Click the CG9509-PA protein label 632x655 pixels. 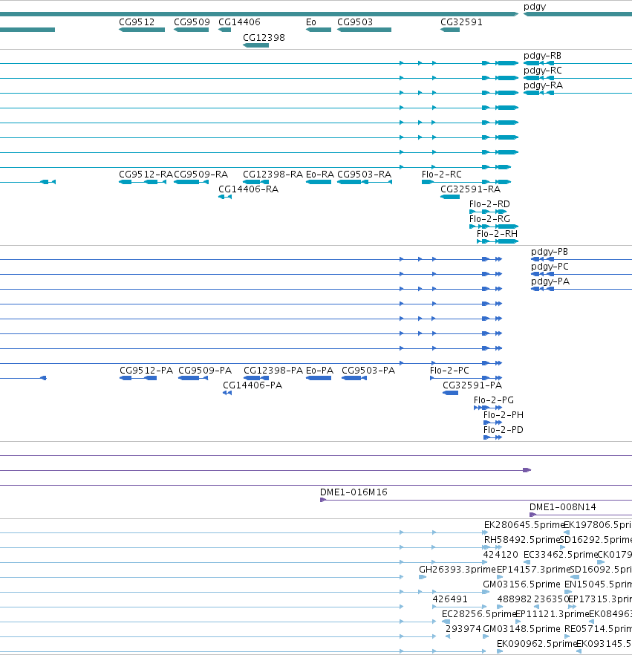[205, 371]
